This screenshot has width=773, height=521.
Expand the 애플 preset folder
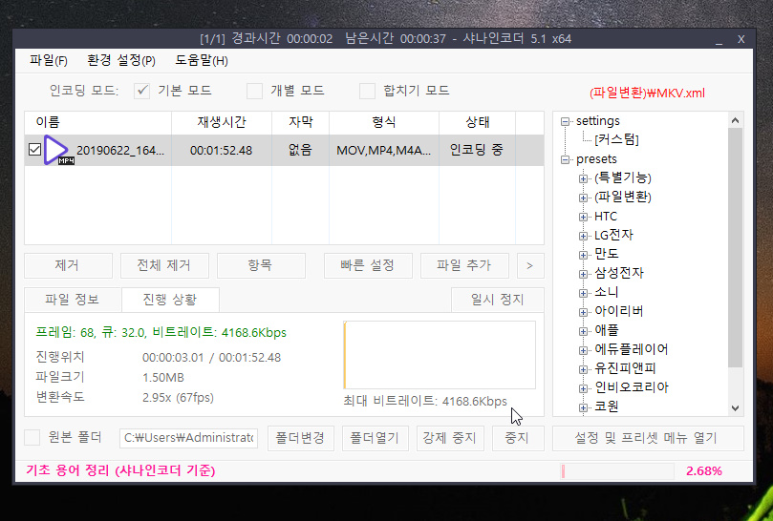click(583, 331)
